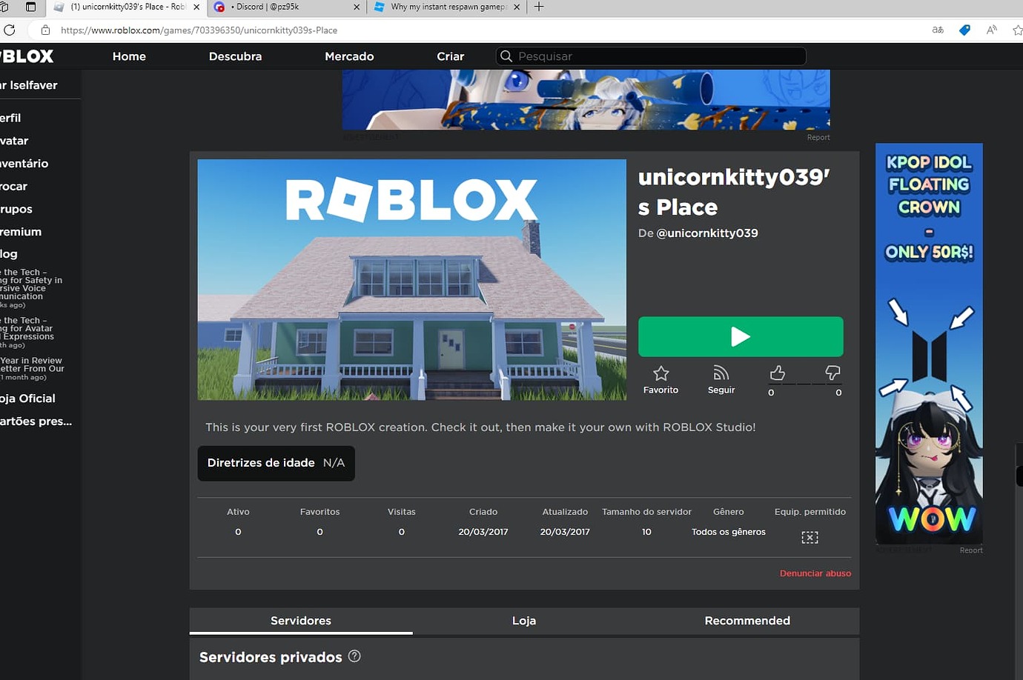Click the 'Todos os gêneros' genre value

coord(729,532)
